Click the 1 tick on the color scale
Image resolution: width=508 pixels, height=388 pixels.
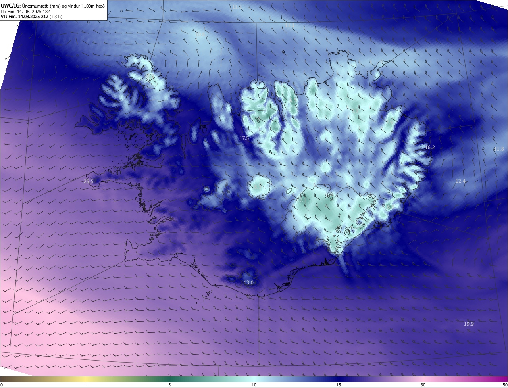click(x=85, y=385)
